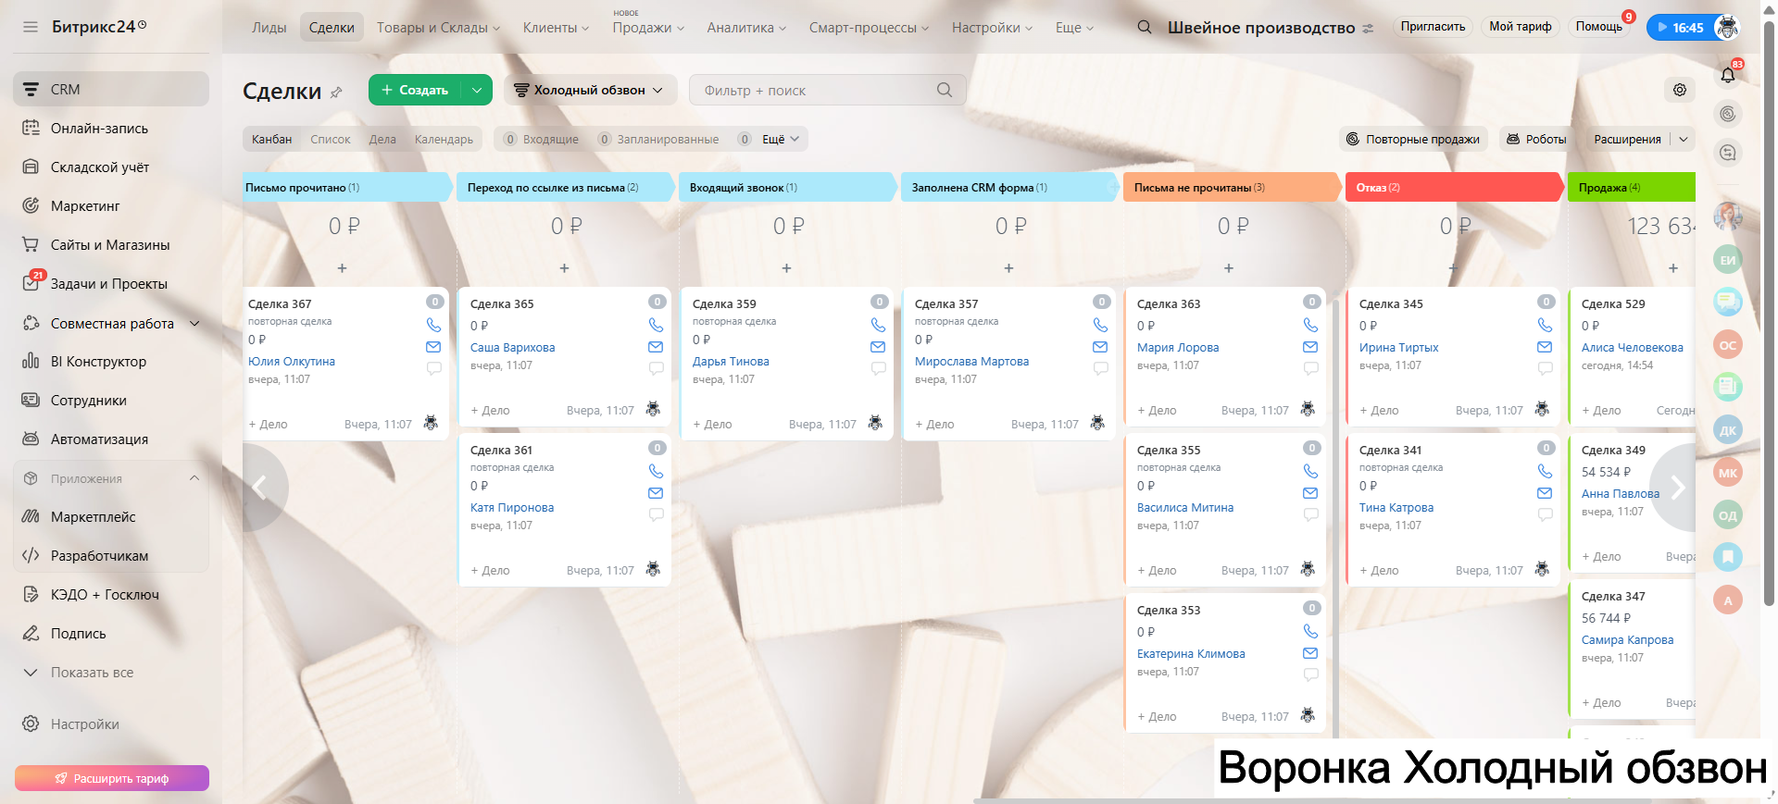Filter by Запланированные counter
The image size is (1778, 804).
(658, 139)
